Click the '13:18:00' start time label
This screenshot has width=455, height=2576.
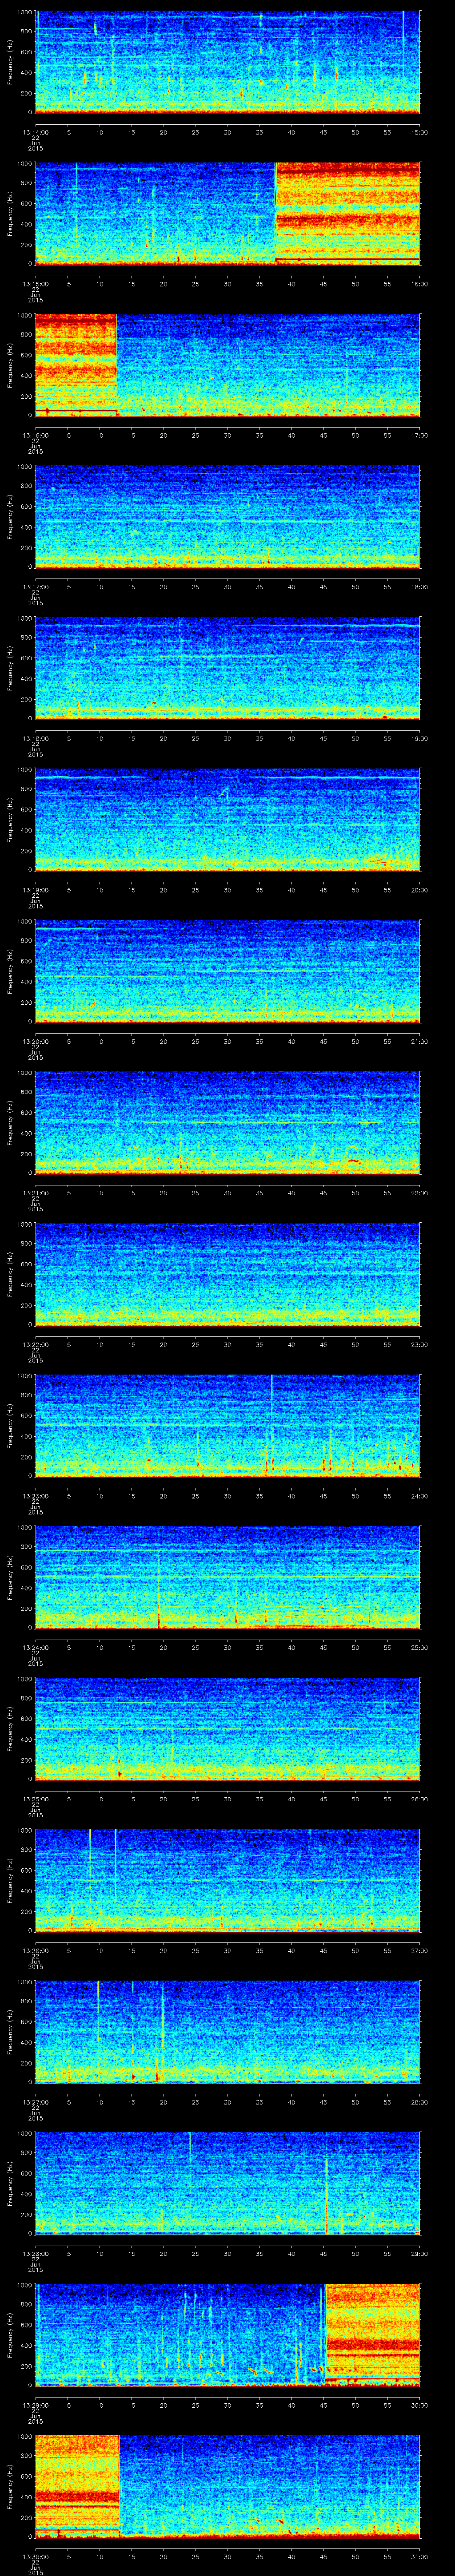[x=35, y=738]
